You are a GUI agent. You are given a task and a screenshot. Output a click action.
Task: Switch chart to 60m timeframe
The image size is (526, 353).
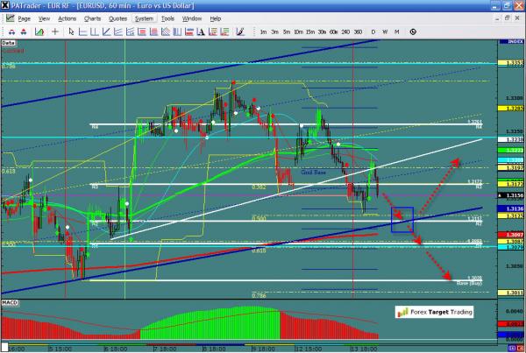coord(335,31)
